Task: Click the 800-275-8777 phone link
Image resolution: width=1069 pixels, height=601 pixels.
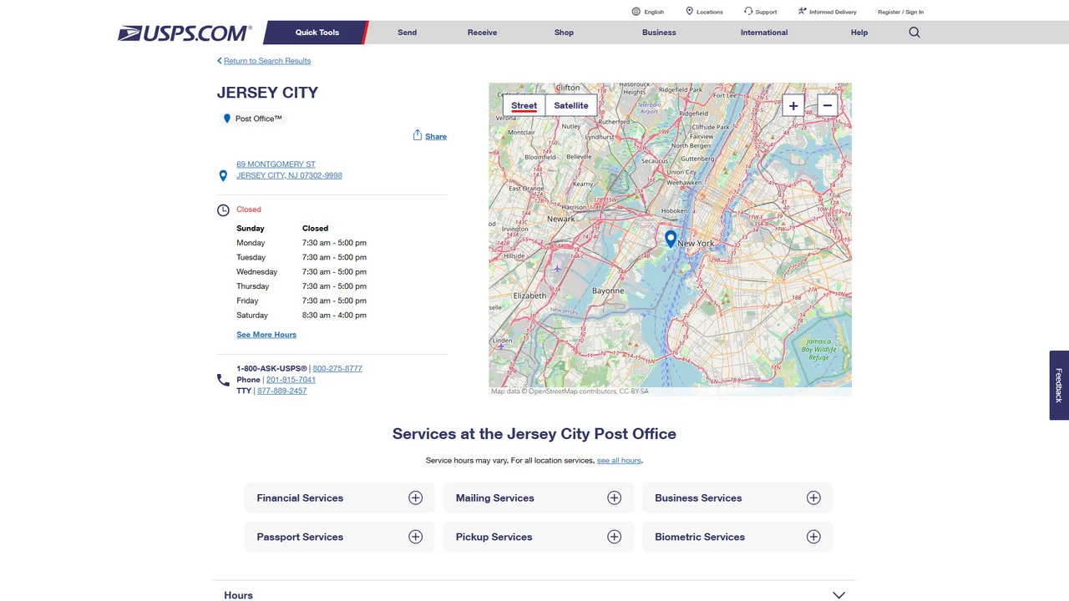Action: click(337, 368)
